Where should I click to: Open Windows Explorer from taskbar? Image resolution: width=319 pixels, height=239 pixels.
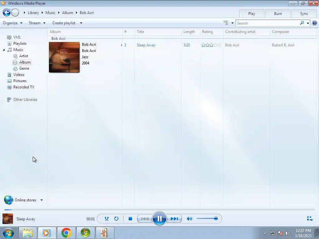(28, 233)
